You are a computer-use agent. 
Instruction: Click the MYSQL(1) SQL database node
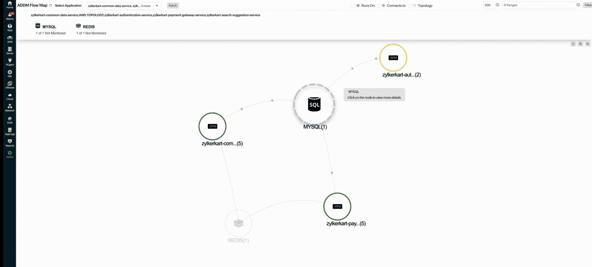(314, 104)
